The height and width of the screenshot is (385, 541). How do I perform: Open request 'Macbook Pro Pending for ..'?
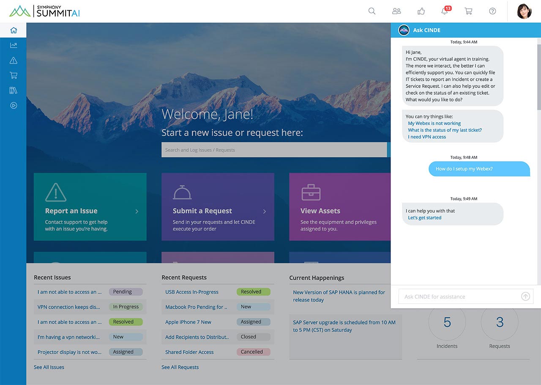pos(196,307)
